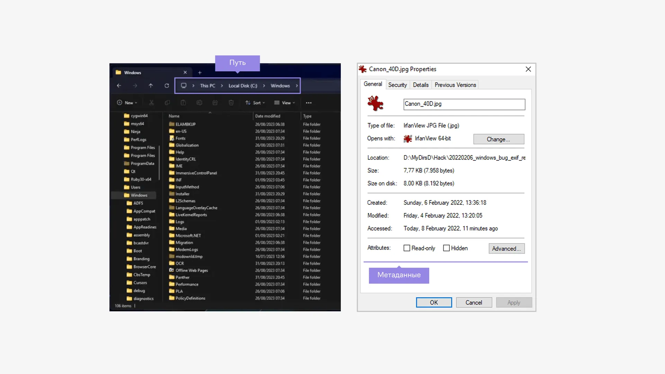The image size is (665, 374).
Task: Select the Paste icon in the toolbar
Action: pos(183,103)
